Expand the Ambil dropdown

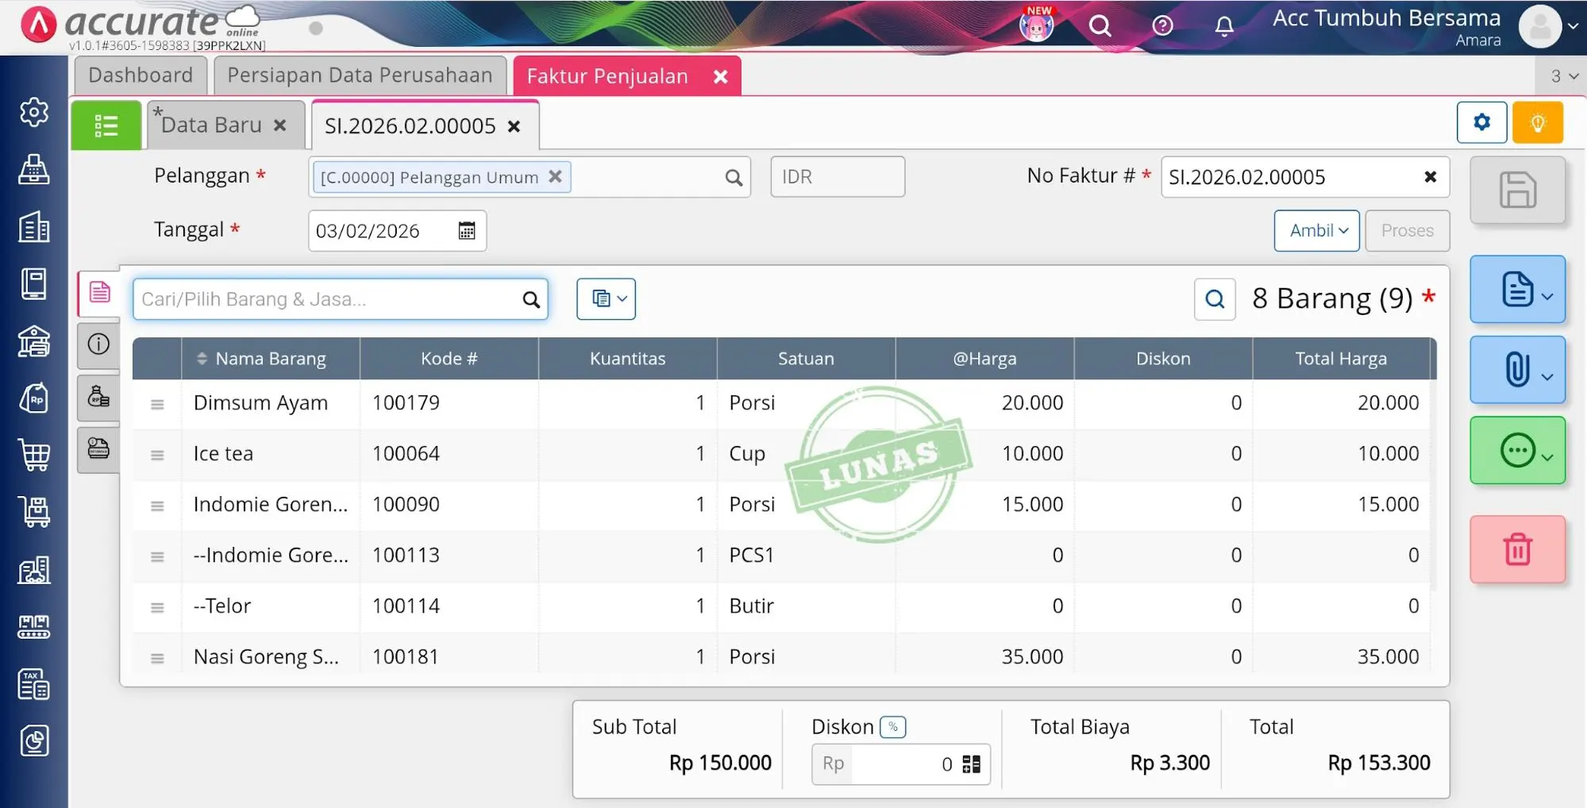click(1316, 231)
